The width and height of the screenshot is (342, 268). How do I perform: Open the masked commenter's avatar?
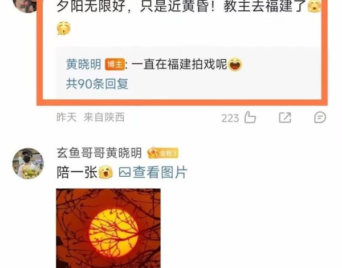tap(28, 164)
